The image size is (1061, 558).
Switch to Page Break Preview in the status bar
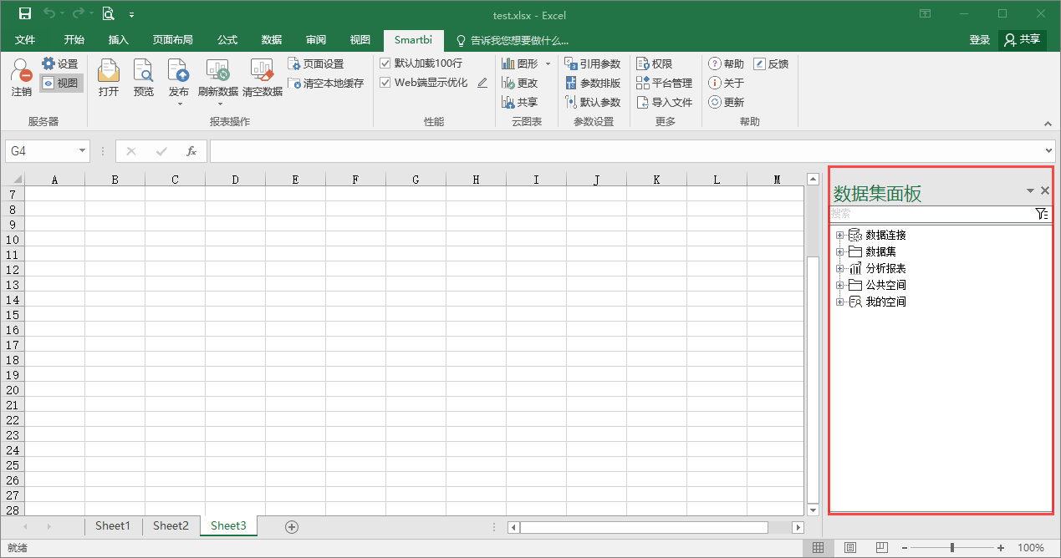tap(881, 548)
